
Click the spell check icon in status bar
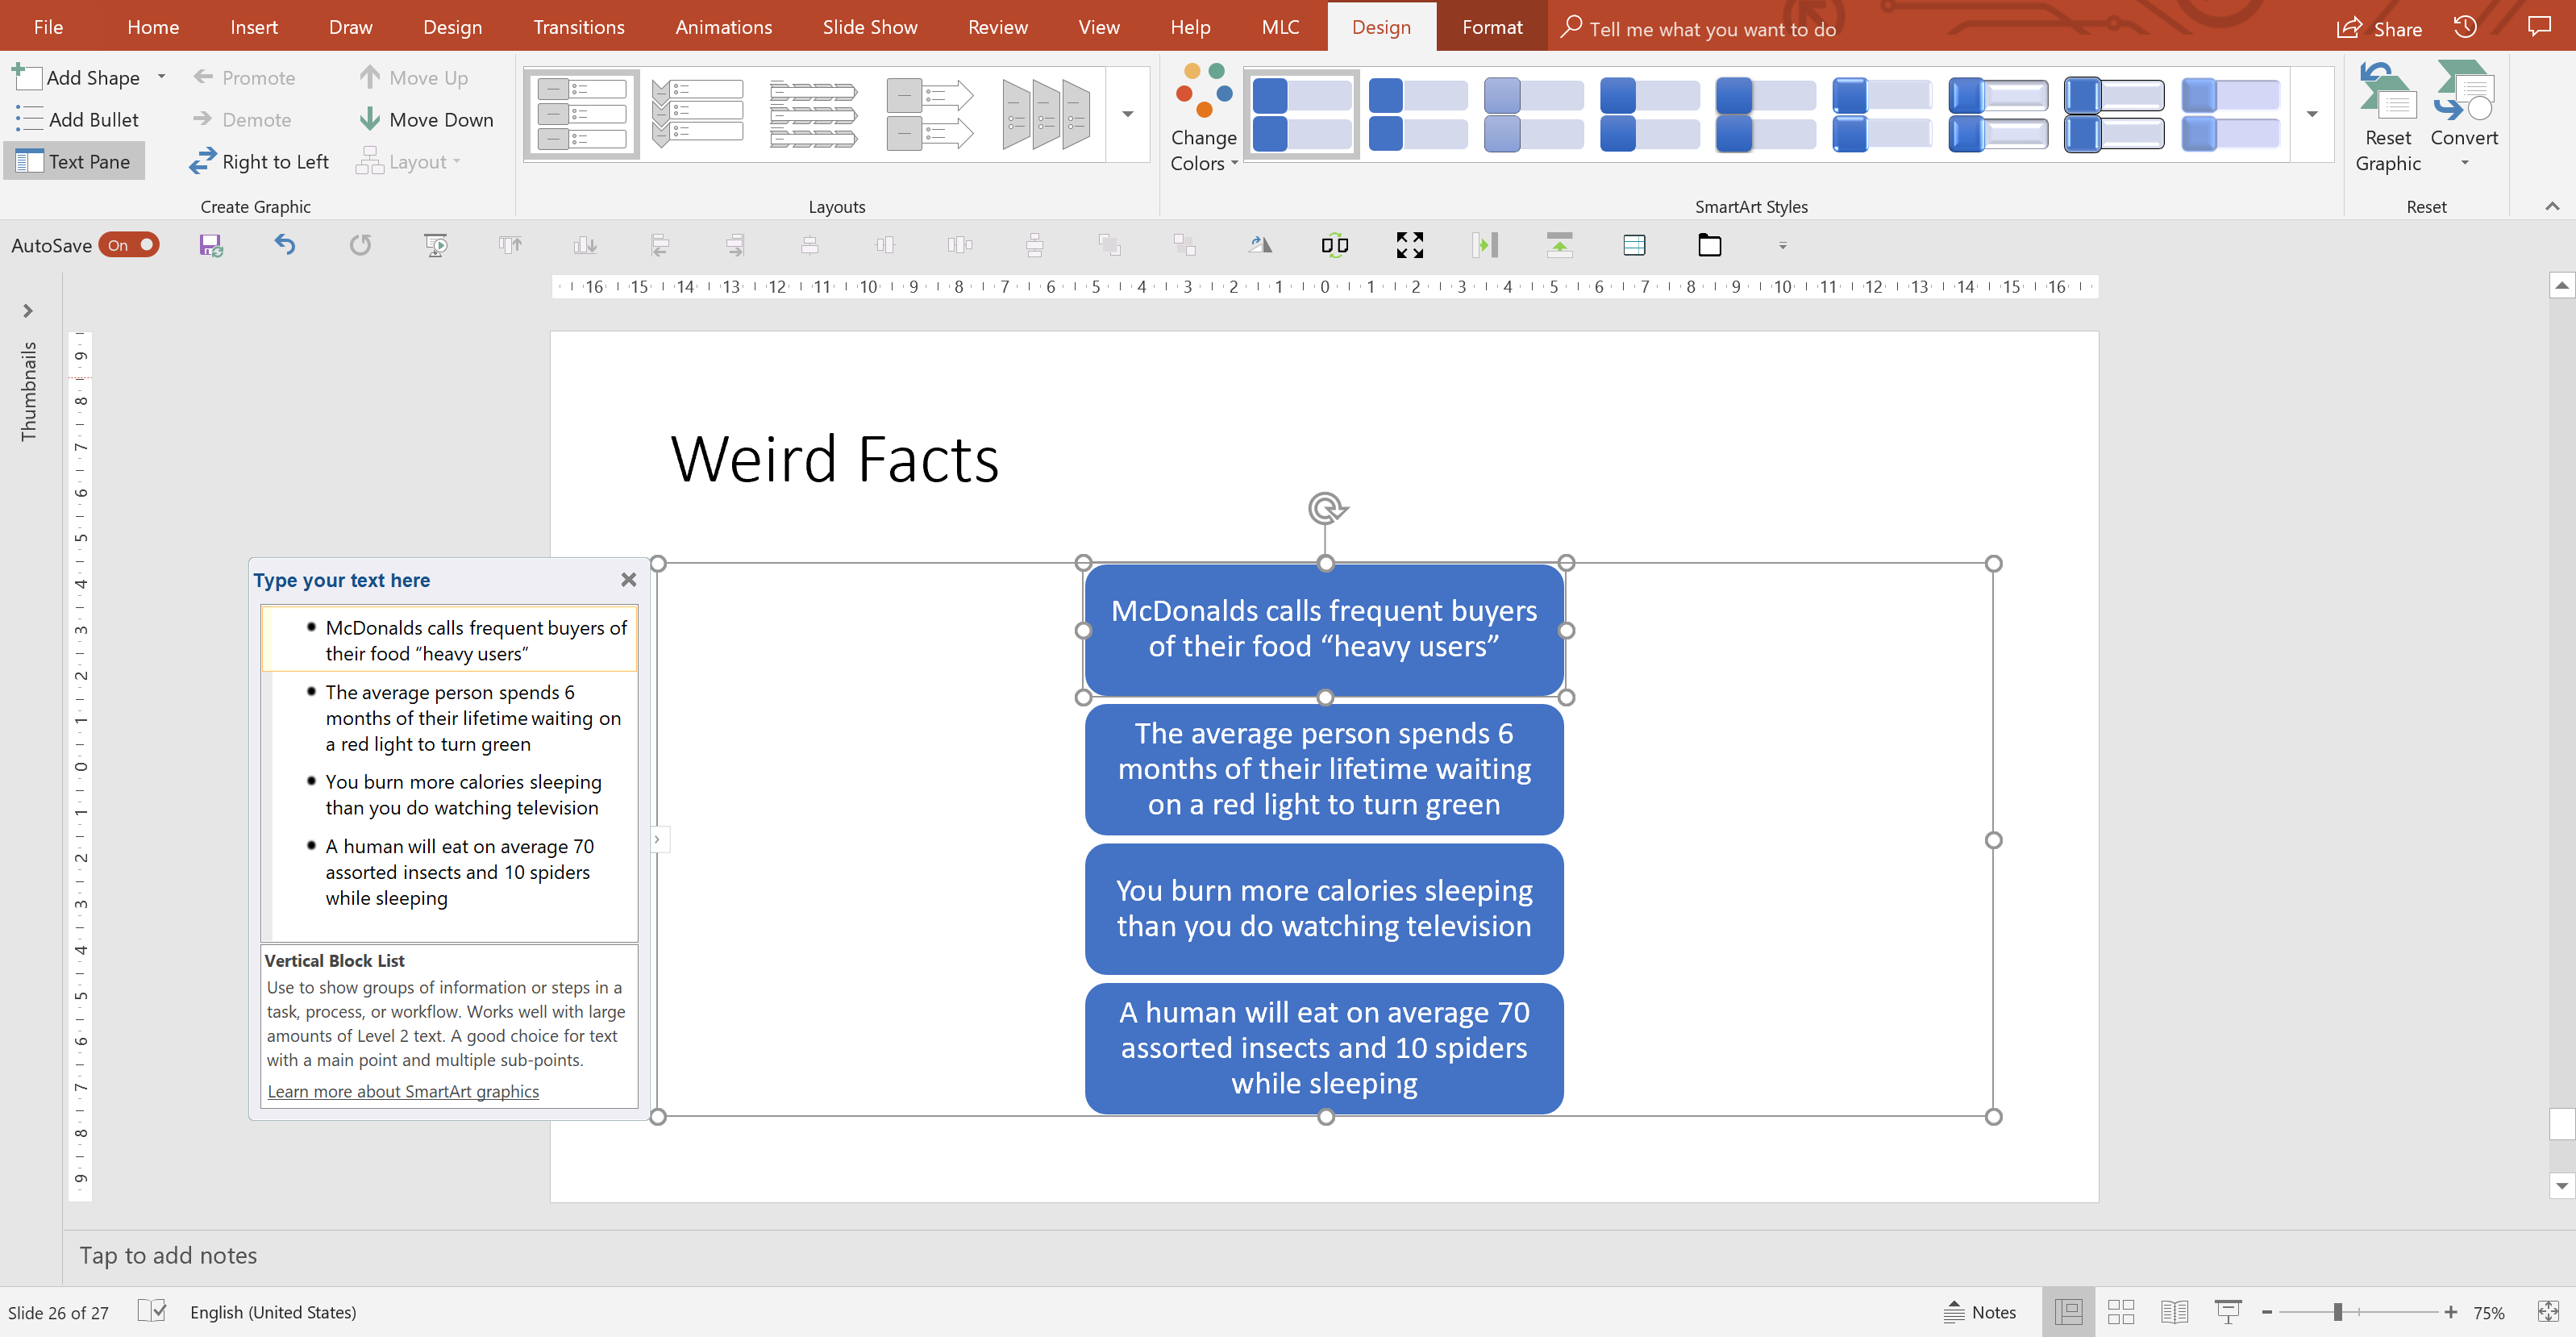coord(152,1311)
